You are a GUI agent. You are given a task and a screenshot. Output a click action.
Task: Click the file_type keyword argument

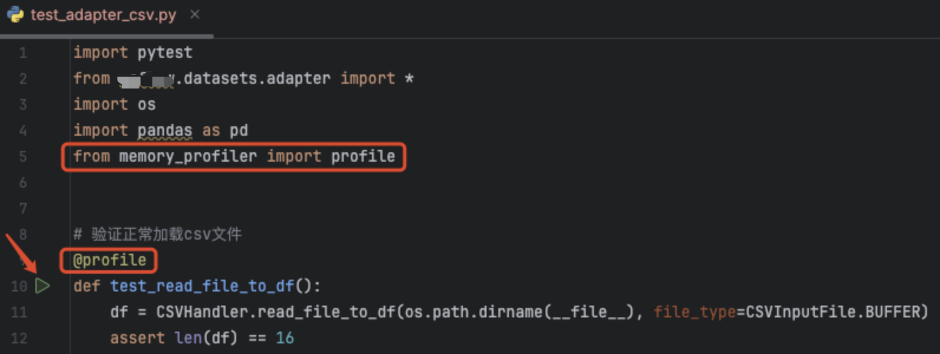pyautogui.click(x=694, y=312)
